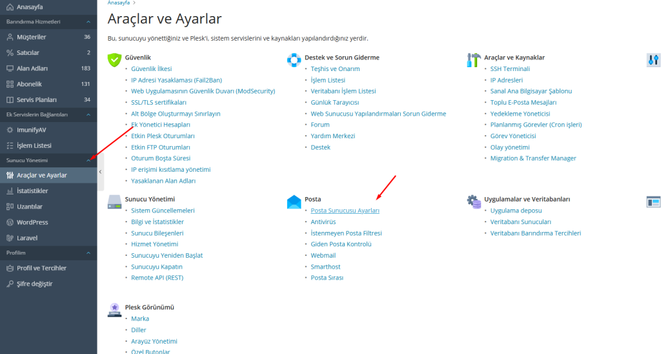Screen dimensions: 661x354
Task: Open Yedekleme Yöneticisi link
Action: pos(520,114)
